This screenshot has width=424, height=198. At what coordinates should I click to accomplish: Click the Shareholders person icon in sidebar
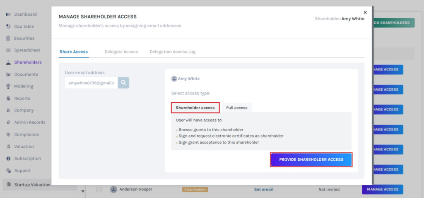(x=8, y=62)
